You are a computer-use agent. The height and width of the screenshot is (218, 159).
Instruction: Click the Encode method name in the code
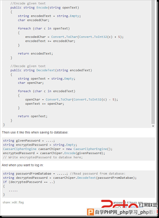click(x=42, y=8)
